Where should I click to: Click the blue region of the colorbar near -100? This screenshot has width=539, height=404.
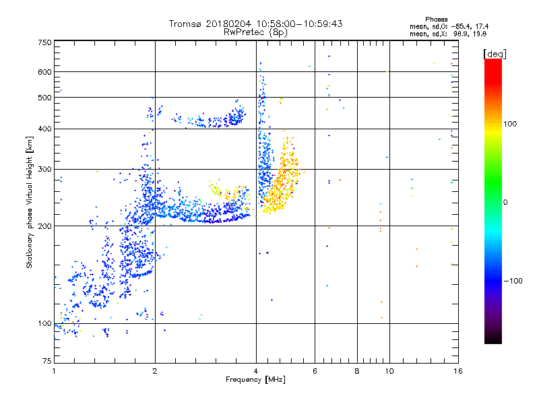tap(493, 280)
